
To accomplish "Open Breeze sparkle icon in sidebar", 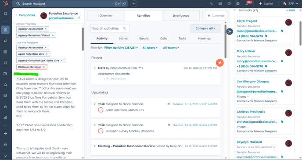I will 5,133.
